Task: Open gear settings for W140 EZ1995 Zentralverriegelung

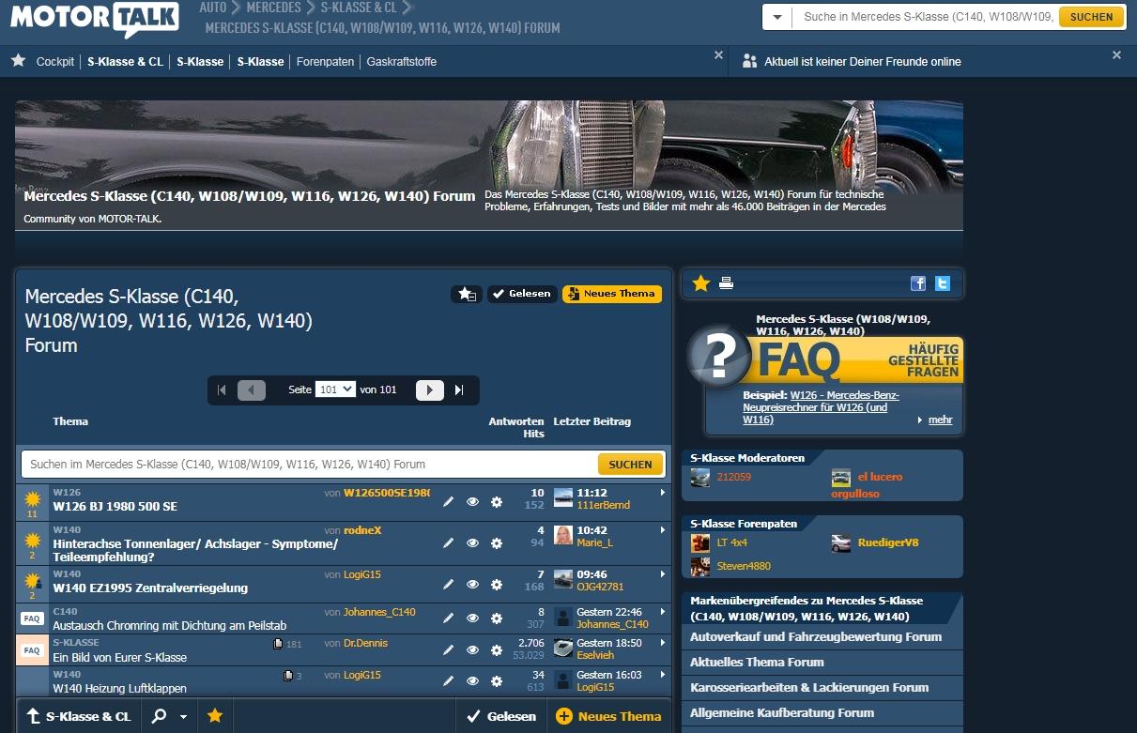Action: tap(497, 584)
